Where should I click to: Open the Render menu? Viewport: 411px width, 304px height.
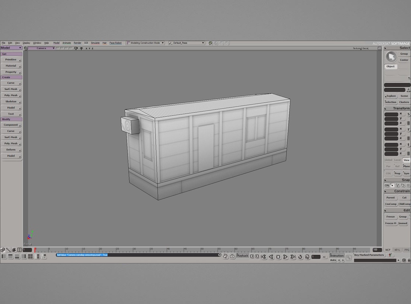(x=77, y=43)
